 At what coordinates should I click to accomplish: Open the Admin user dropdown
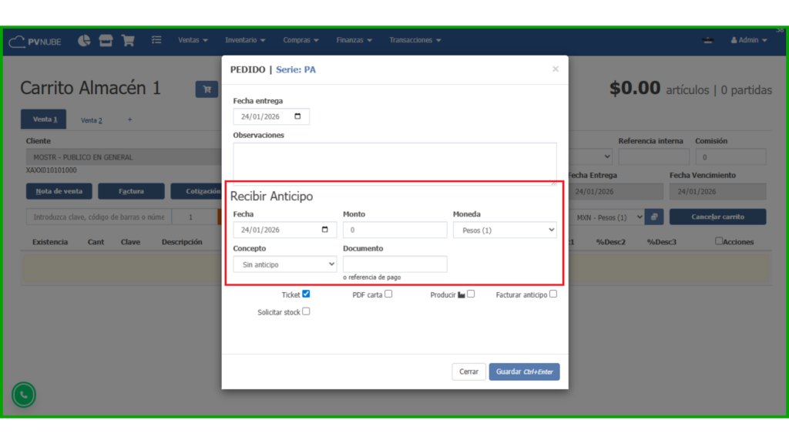click(748, 40)
